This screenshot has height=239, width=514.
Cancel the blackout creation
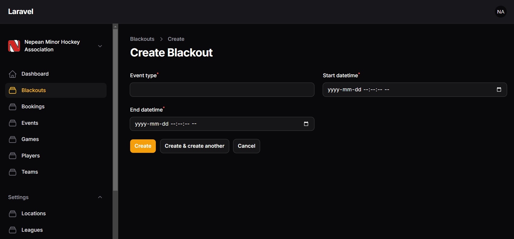[x=246, y=146]
